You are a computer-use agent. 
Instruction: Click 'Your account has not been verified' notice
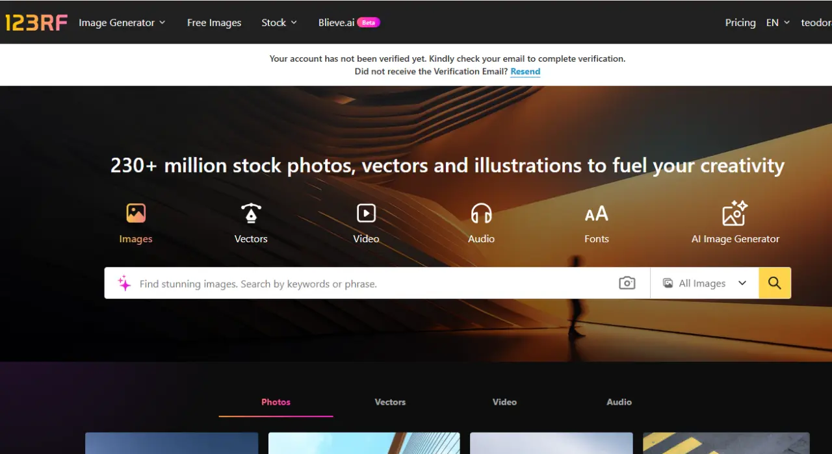click(447, 58)
